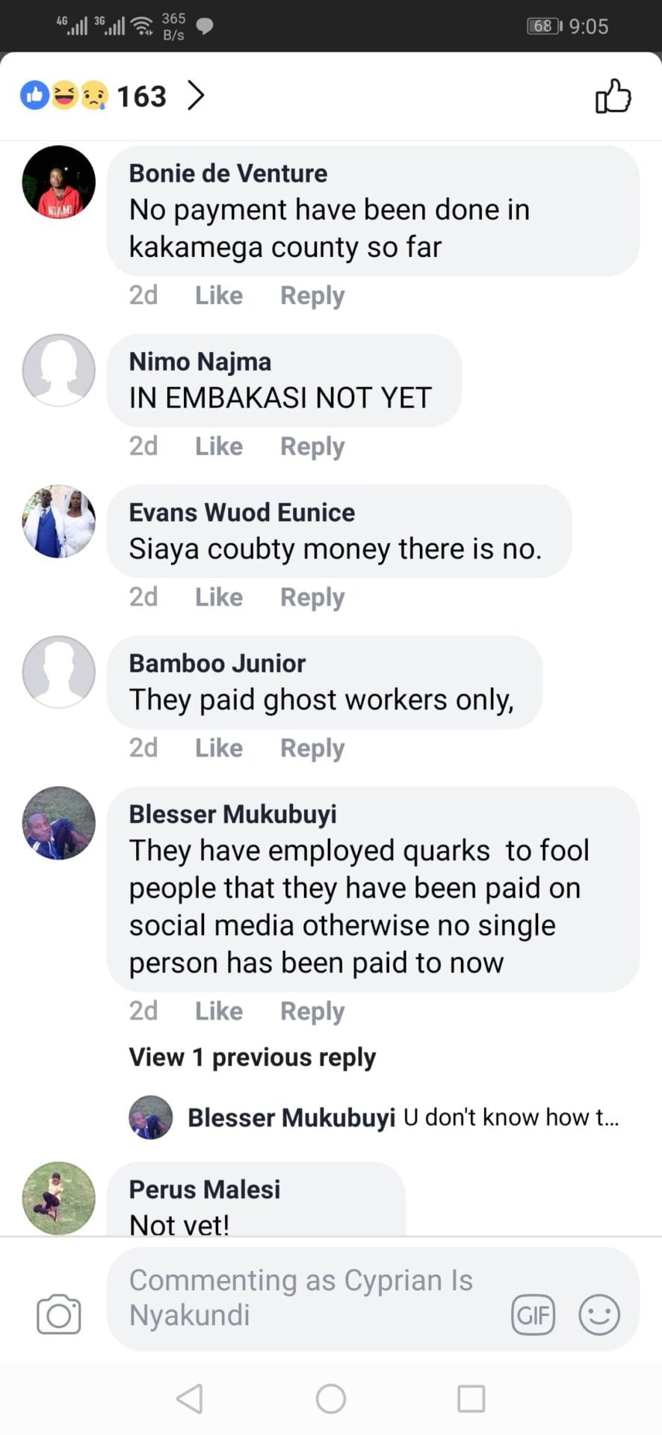Image resolution: width=662 pixels, height=1435 pixels.
Task: Tap the Android home circle button
Action: point(331,1398)
